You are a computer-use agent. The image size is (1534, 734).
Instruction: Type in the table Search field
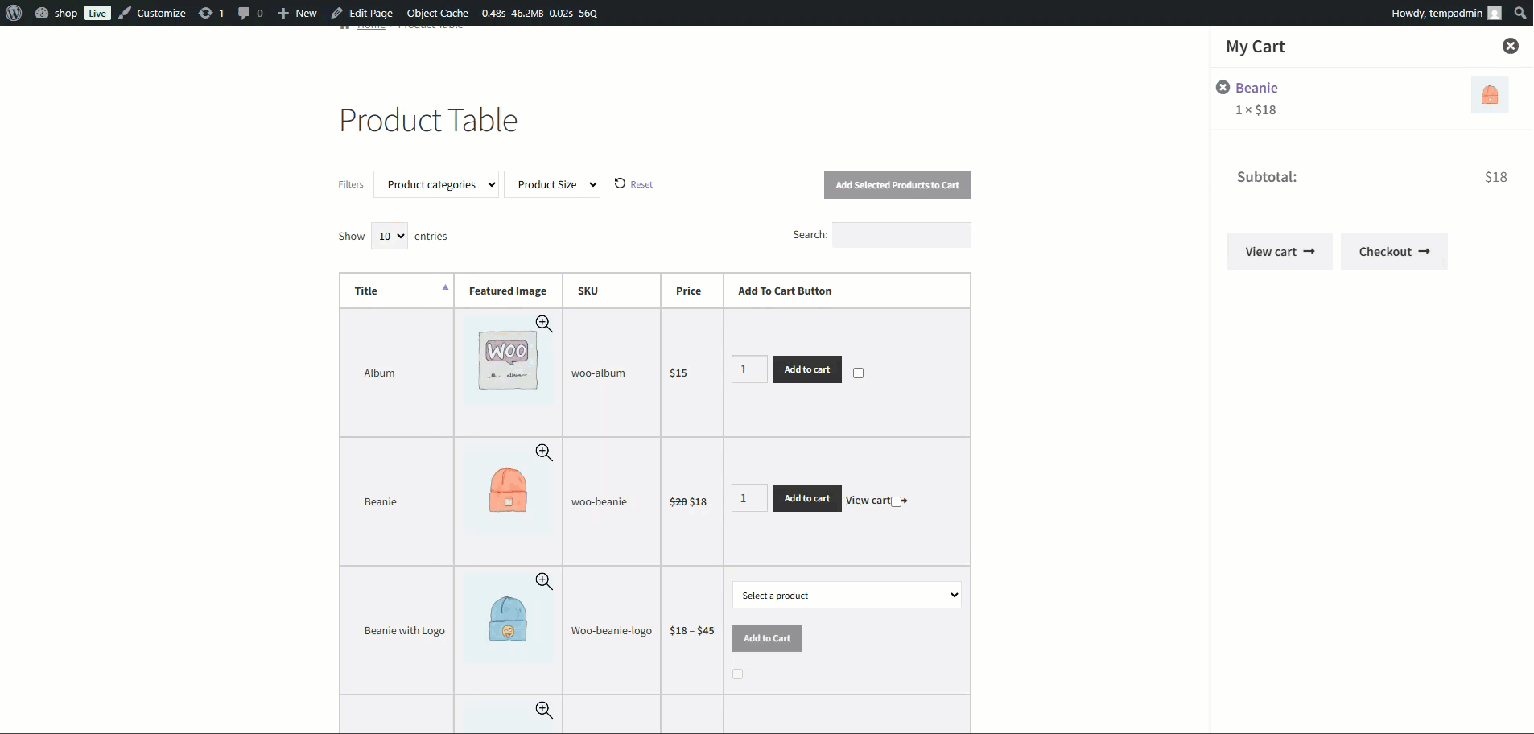pyautogui.click(x=901, y=234)
